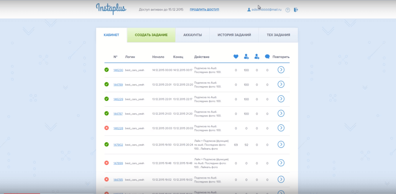Click the comments speech bubble column icon
Image resolution: width=396 pixels, height=194 pixels.
[x=267, y=57]
